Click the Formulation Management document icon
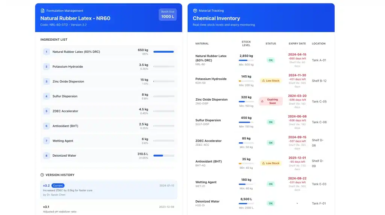Viewport: 385px width, 215px height. click(x=42, y=11)
